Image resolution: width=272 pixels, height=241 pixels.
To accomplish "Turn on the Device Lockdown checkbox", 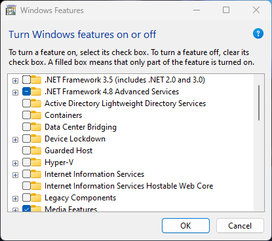I will (x=26, y=139).
